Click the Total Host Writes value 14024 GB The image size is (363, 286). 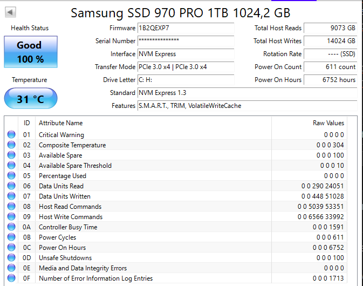click(x=331, y=41)
